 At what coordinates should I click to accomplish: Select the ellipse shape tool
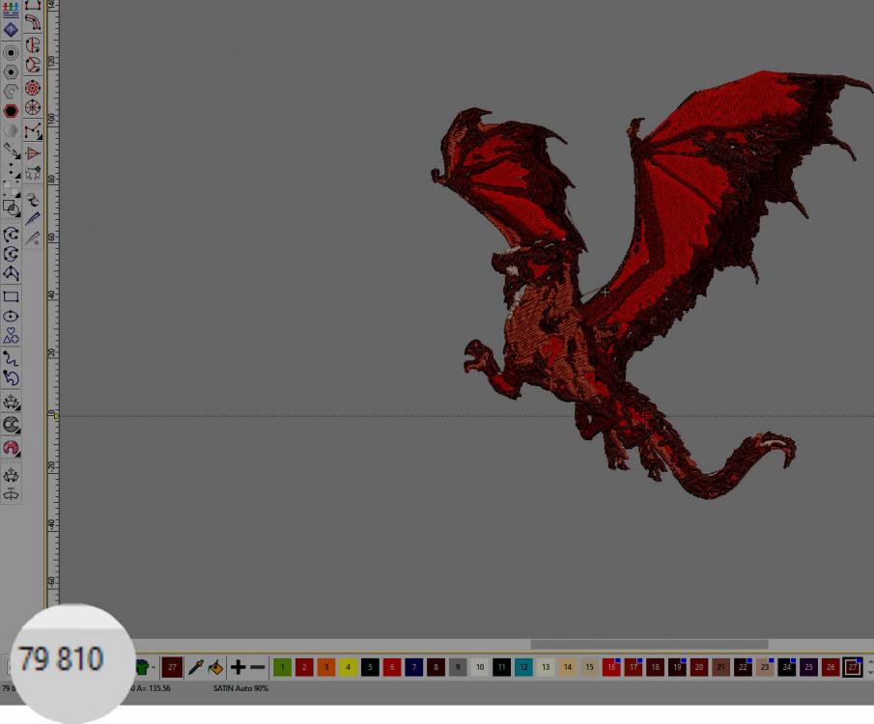click(x=11, y=317)
